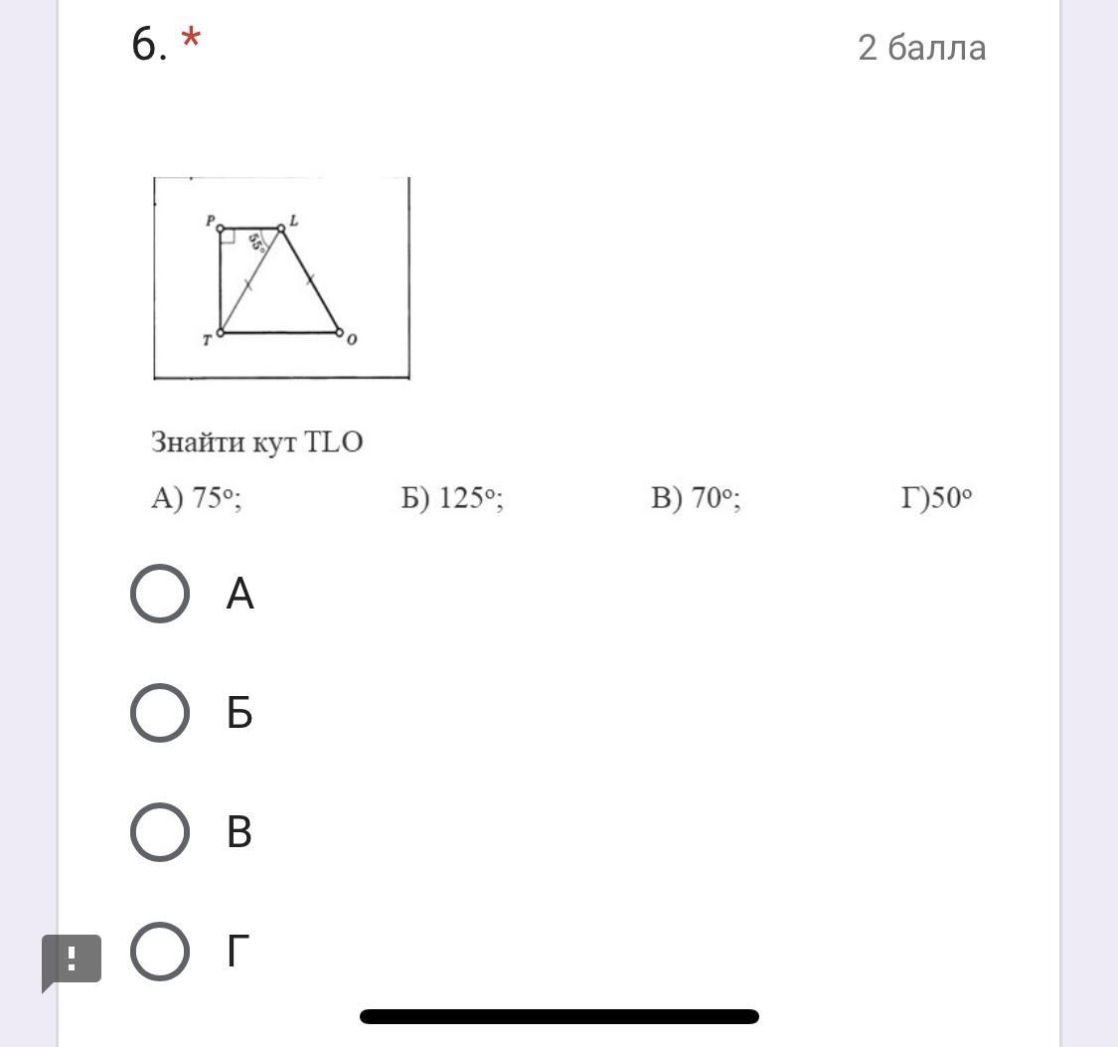
Task: Click vertex P in the diagram
Action: [220, 228]
